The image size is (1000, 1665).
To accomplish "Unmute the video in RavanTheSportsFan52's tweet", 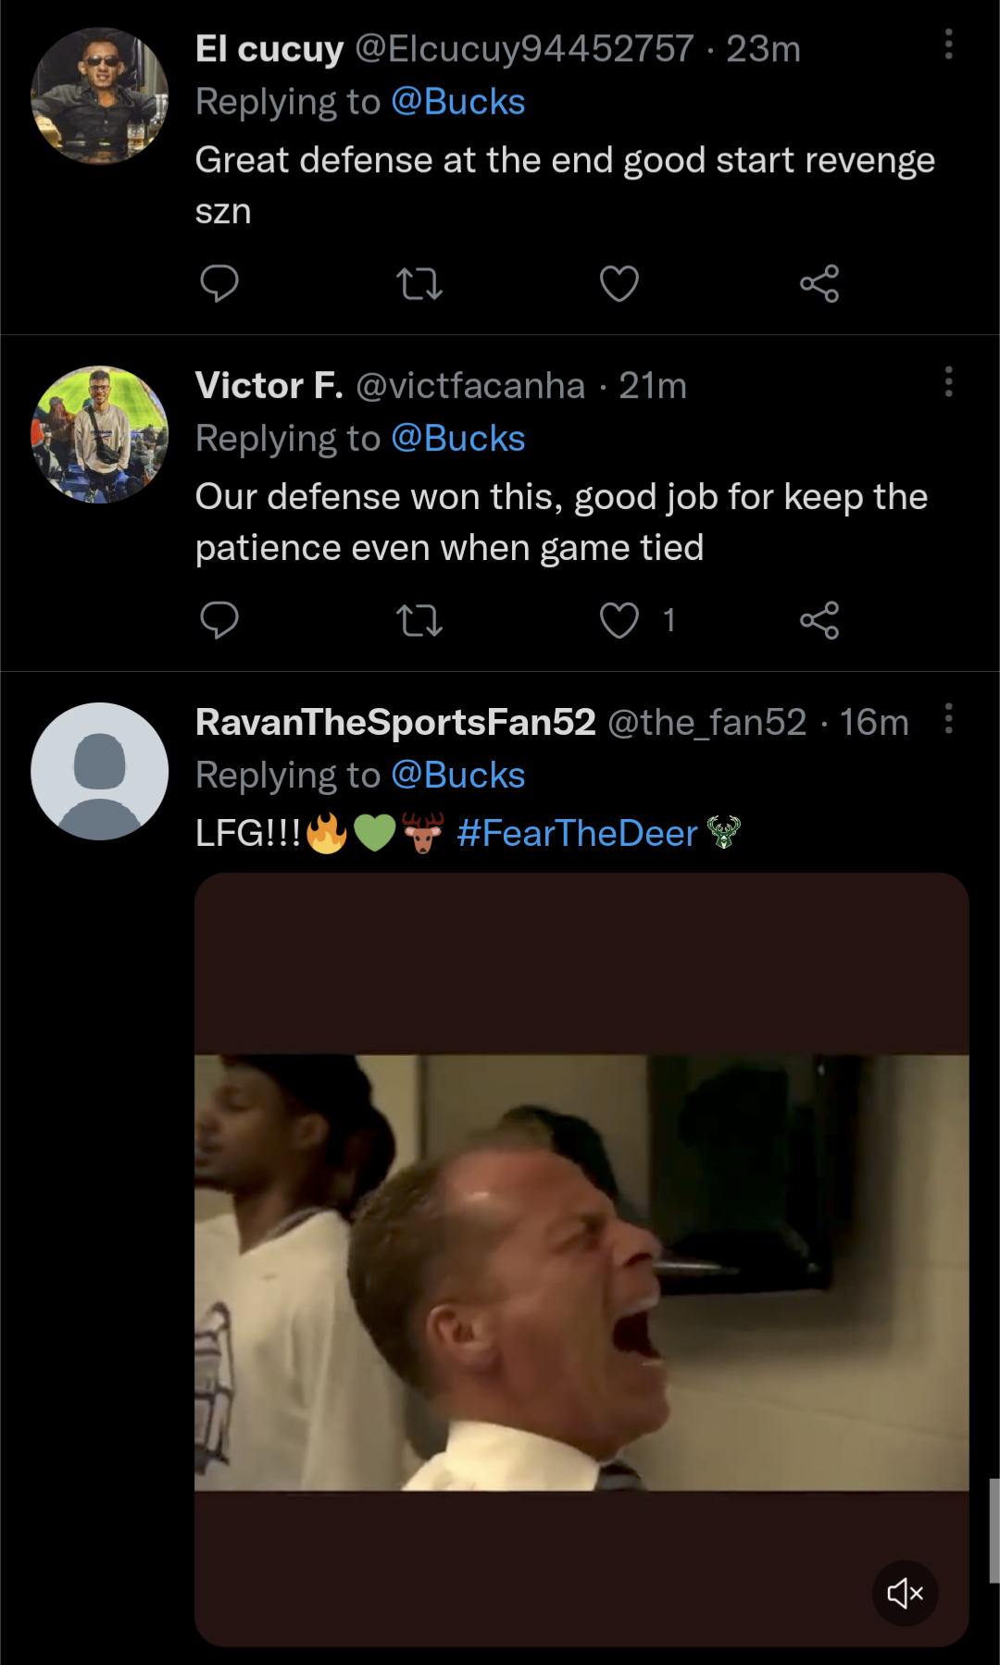I will pyautogui.click(x=905, y=1593).
